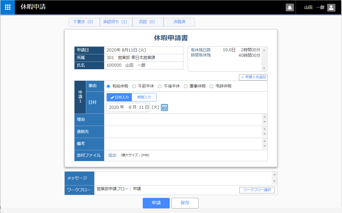The width and height of the screenshot is (342, 213).
Task: Add a second request with 申請2を追加
Action: pyautogui.click(x=253, y=77)
